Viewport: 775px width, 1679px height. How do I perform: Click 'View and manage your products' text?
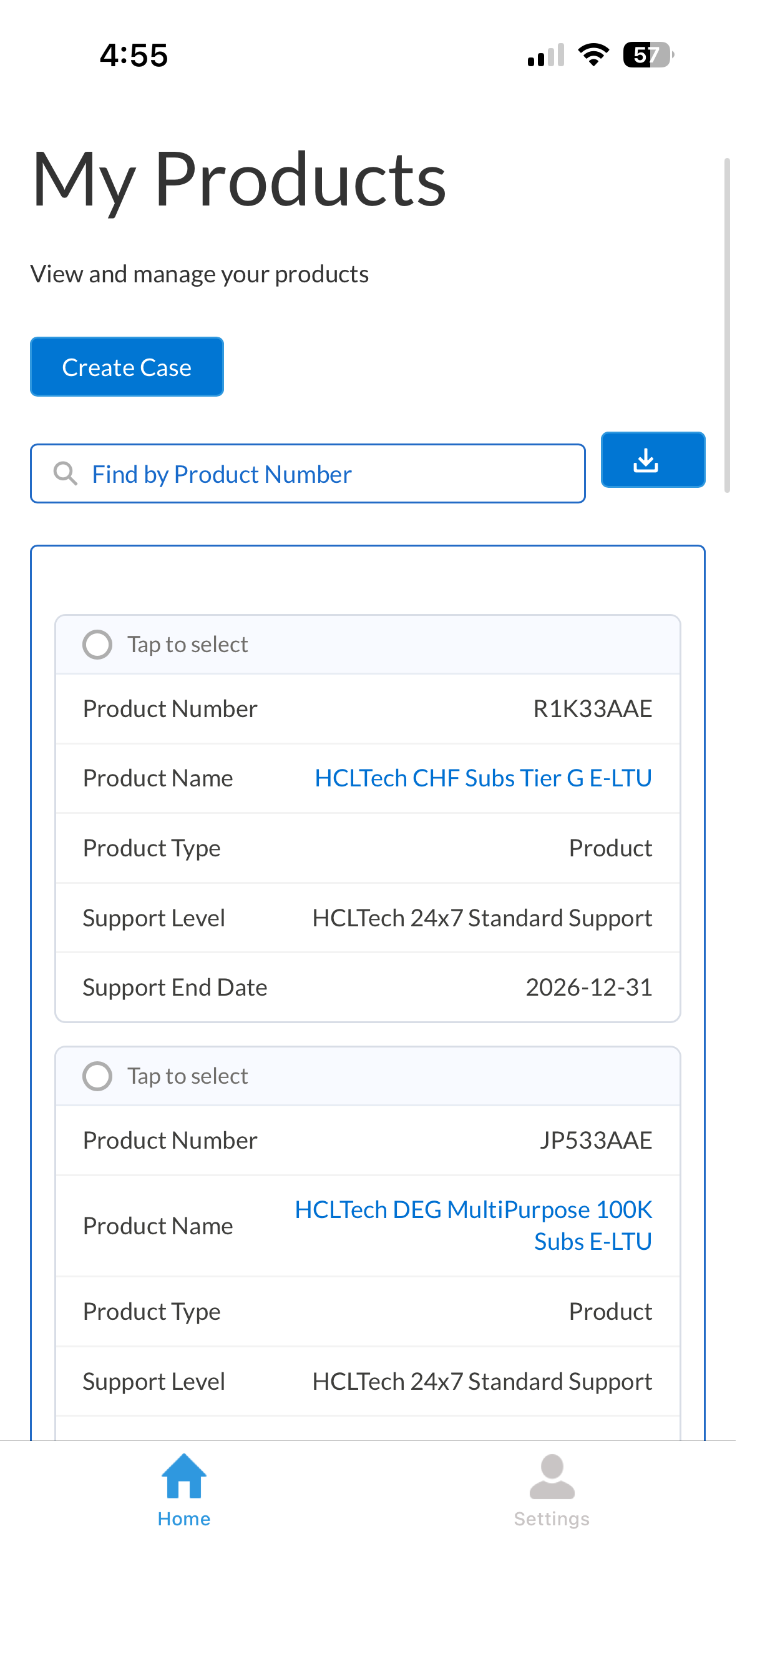click(199, 274)
